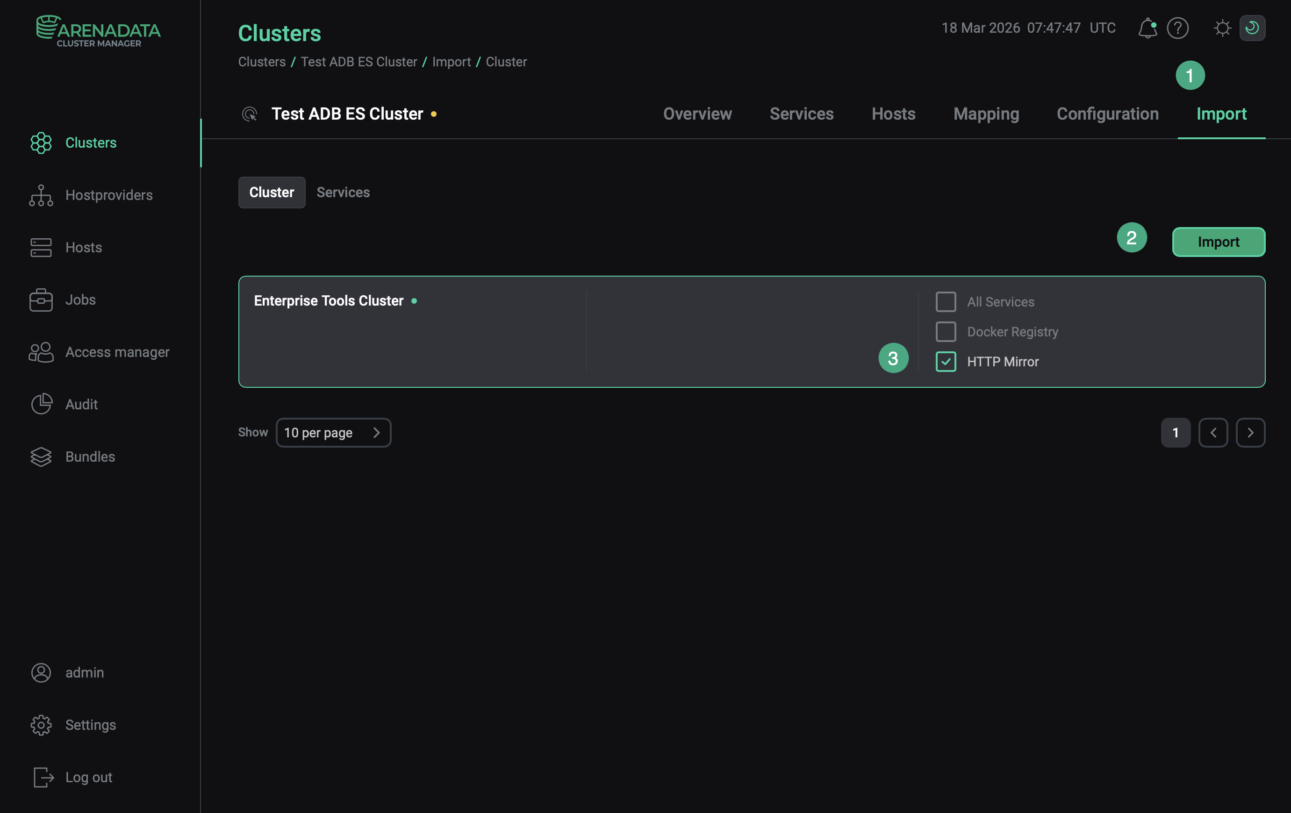Screen dimensions: 1291x813
Task: Open help using the question mark icon
Action: [x=1177, y=28]
